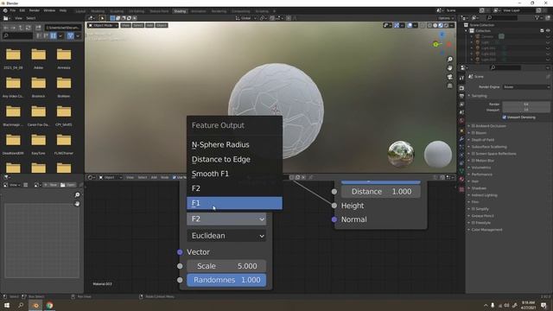Switch to the Layout workspace tab
Viewport: 553px width, 311px height.
point(80,11)
